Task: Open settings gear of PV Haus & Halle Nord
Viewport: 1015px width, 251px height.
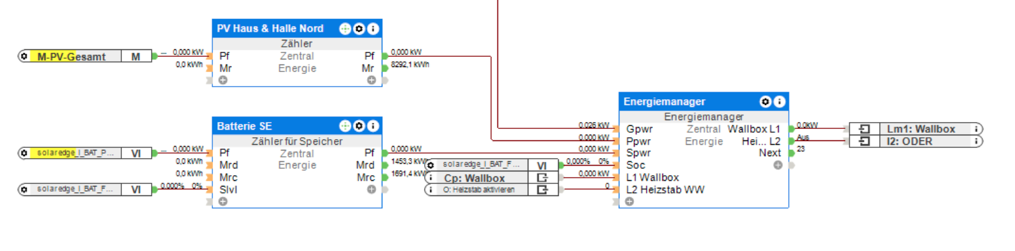Action: click(x=359, y=28)
